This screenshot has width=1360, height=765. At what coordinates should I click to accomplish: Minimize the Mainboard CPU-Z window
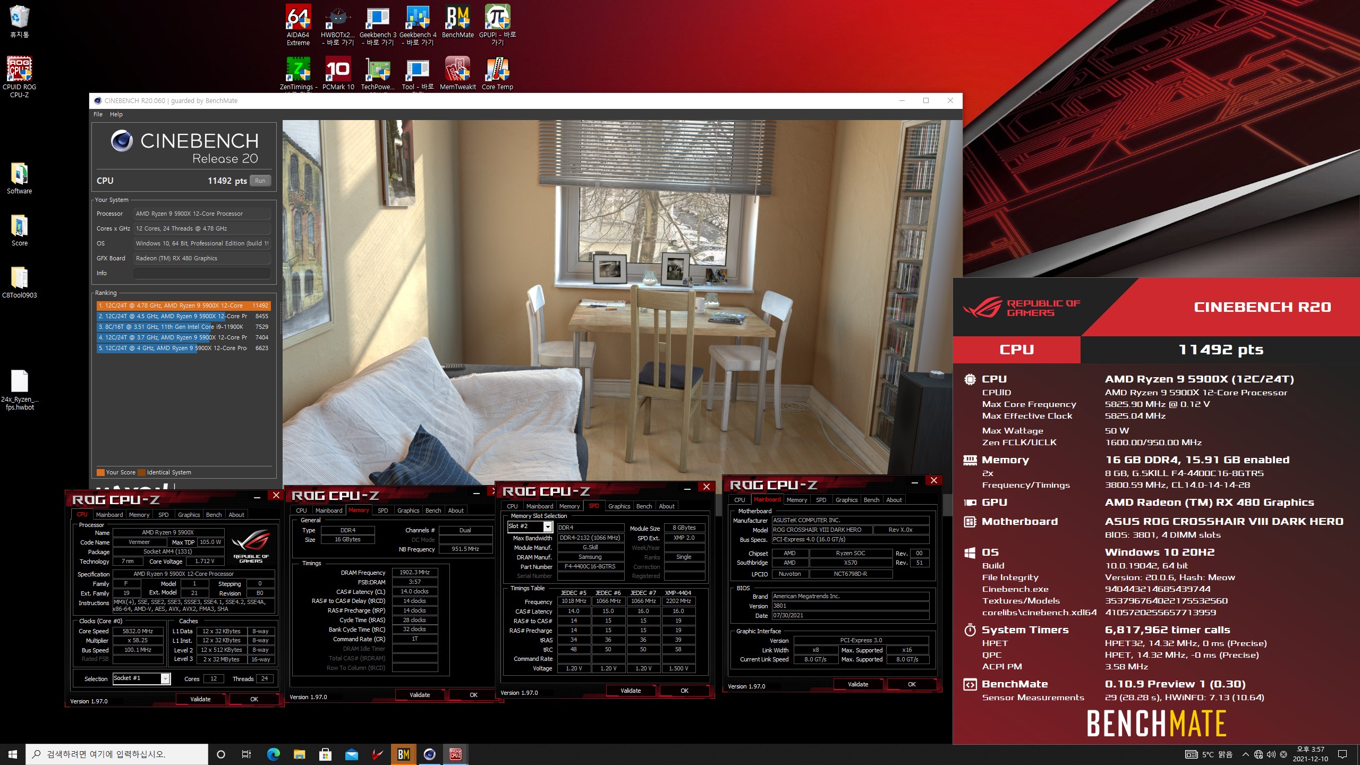tap(915, 482)
